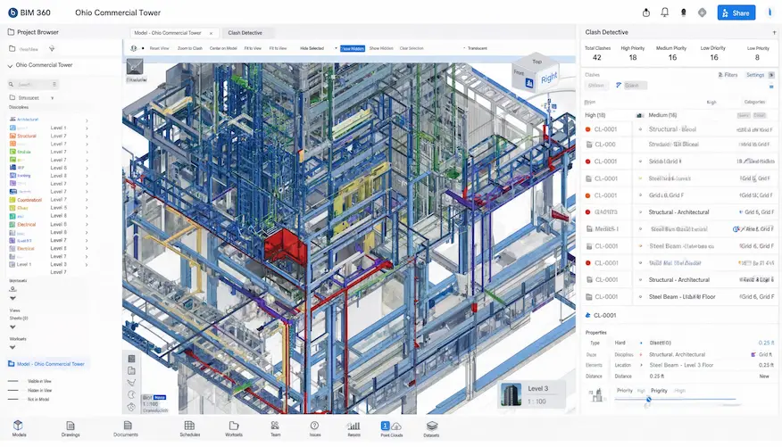This screenshot has width=782, height=447.
Task: Expand the Structural row chevron
Action: click(x=87, y=136)
